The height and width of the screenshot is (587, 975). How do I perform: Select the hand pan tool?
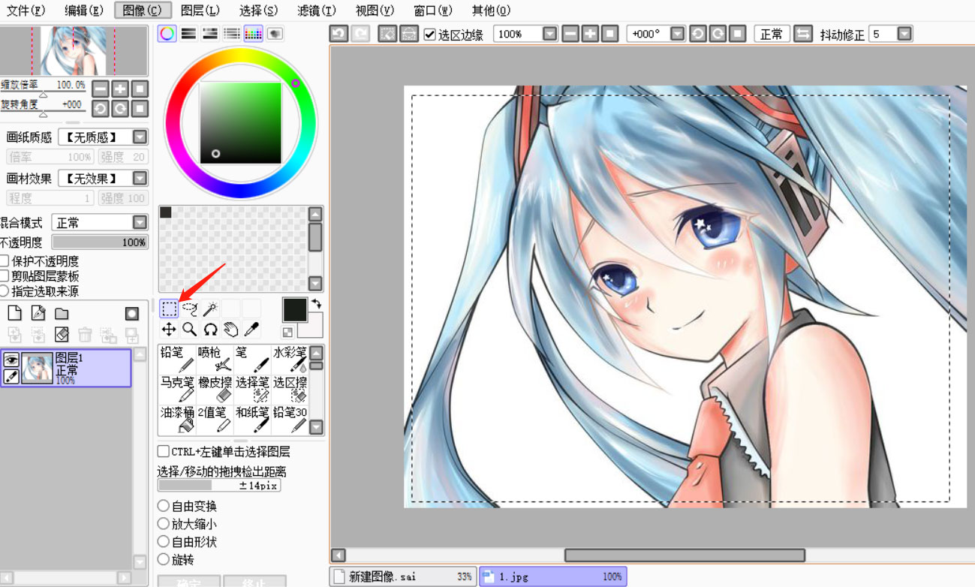tap(231, 329)
